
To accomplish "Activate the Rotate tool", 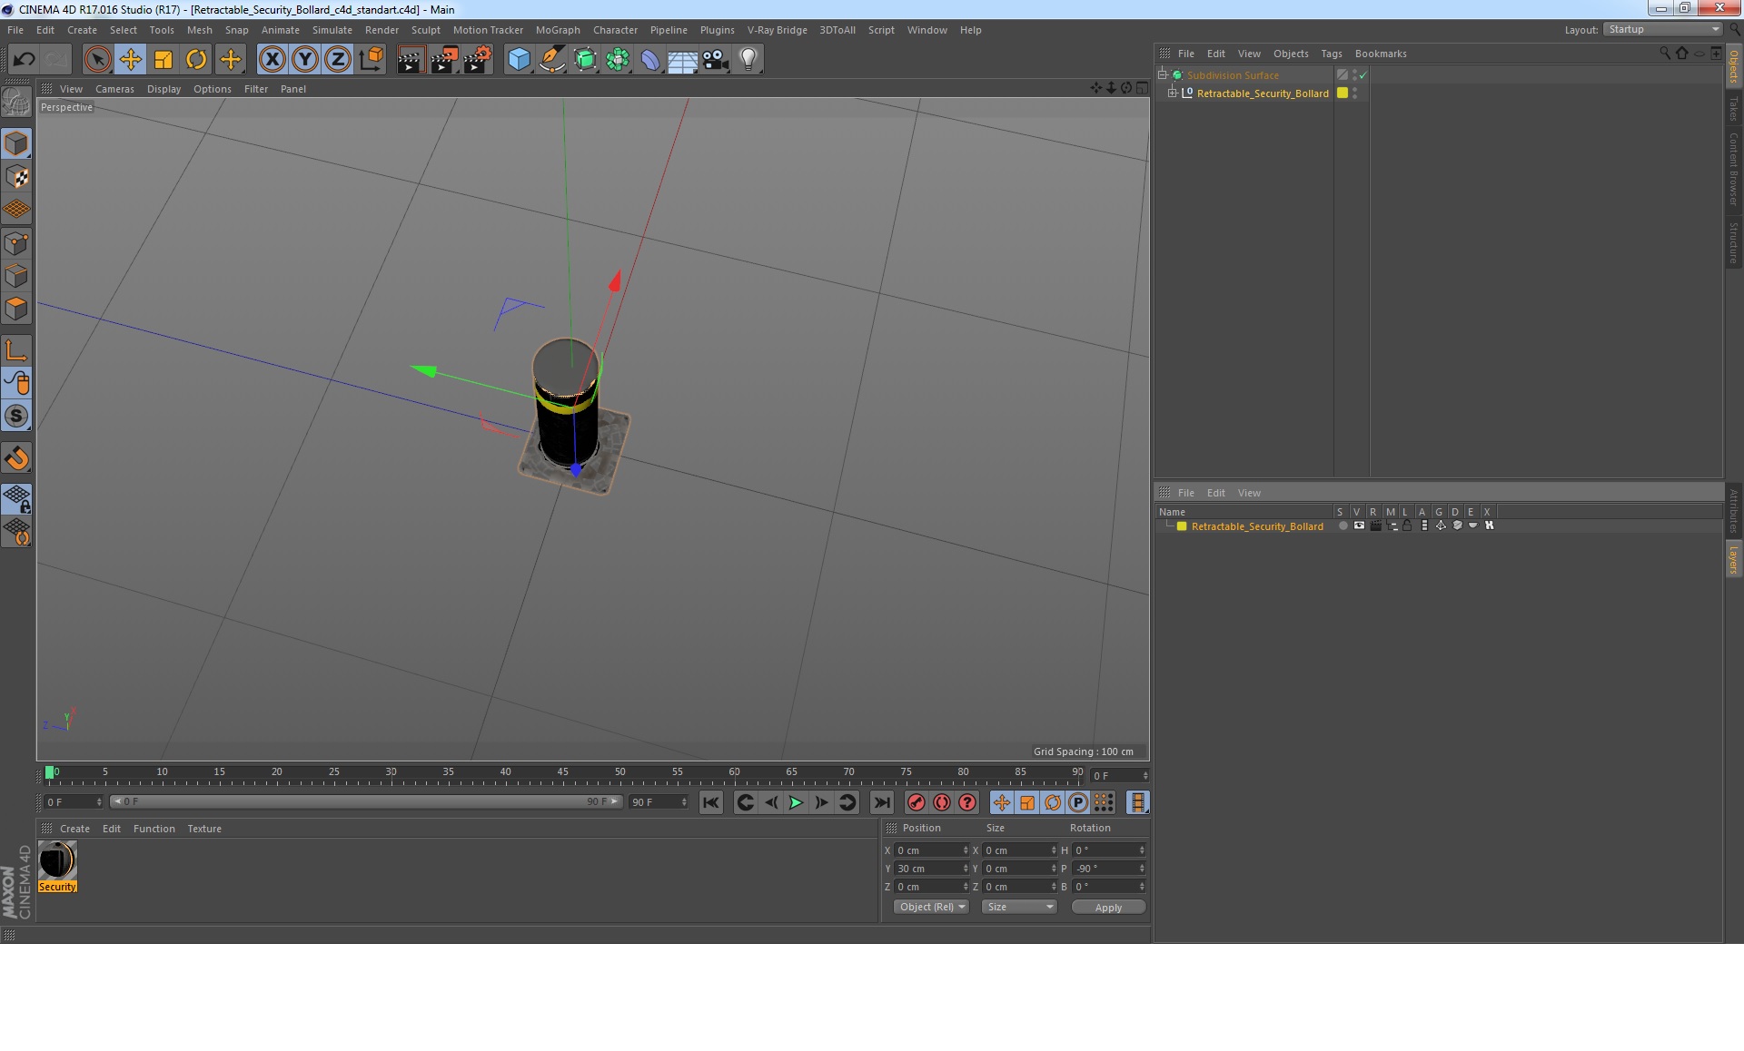I will click(x=196, y=60).
